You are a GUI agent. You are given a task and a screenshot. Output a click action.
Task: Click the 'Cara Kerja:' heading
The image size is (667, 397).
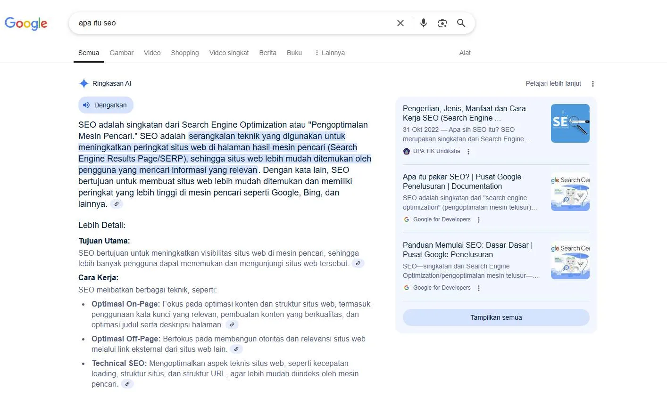point(99,277)
